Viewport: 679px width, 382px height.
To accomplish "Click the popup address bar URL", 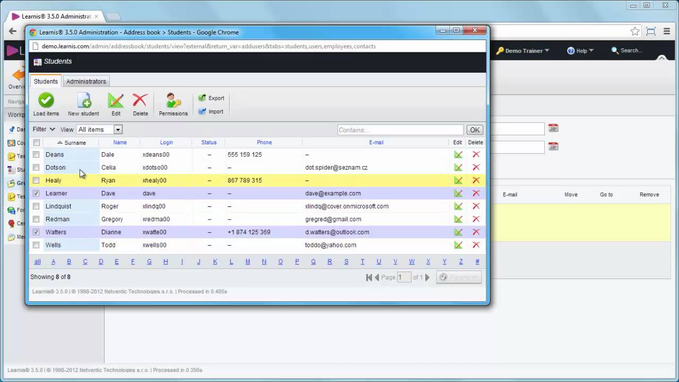I will (x=208, y=46).
